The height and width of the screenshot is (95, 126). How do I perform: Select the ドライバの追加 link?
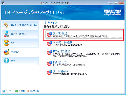click(62, 51)
